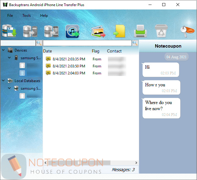Viewport: 197px width, 180px height.
Task: Click the right arrow of the horizontal scrollbar
Action: click(x=136, y=163)
